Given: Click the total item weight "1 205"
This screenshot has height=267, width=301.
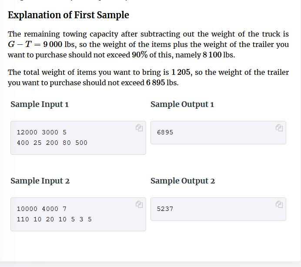Looking at the screenshot, I should (181, 72).
